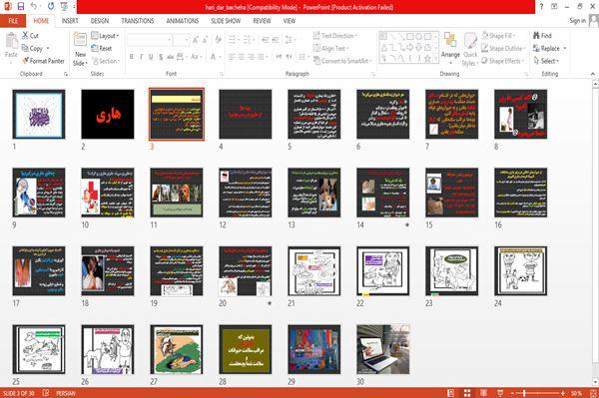Click the Find binoculars icon

536,36
